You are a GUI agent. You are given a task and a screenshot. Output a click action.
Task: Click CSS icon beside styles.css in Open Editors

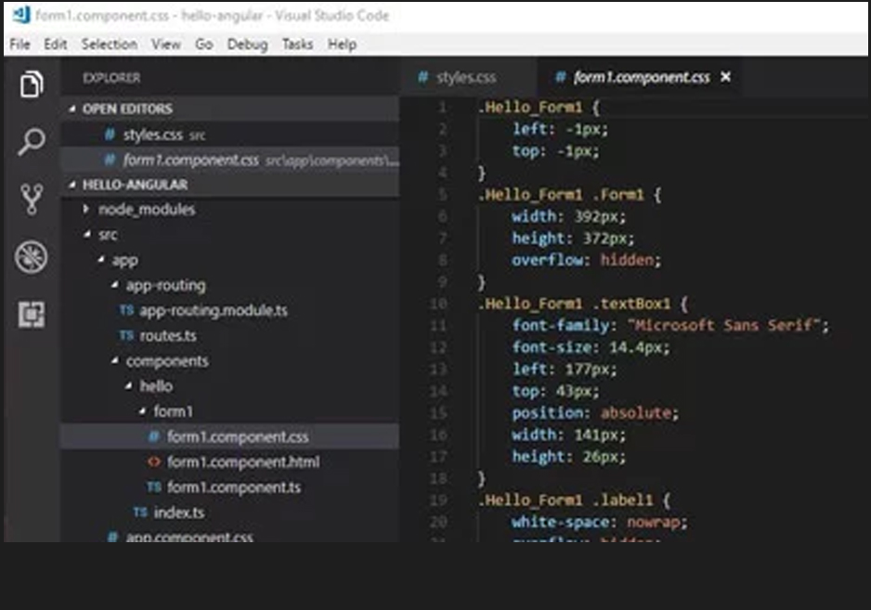110,135
